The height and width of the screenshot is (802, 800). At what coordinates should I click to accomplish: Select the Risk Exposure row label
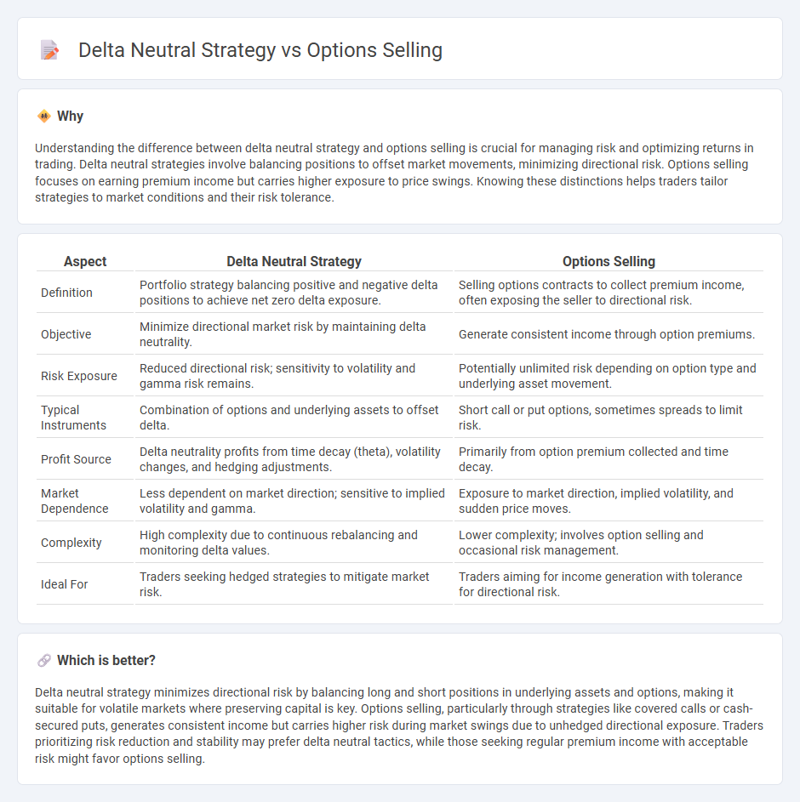tap(79, 376)
